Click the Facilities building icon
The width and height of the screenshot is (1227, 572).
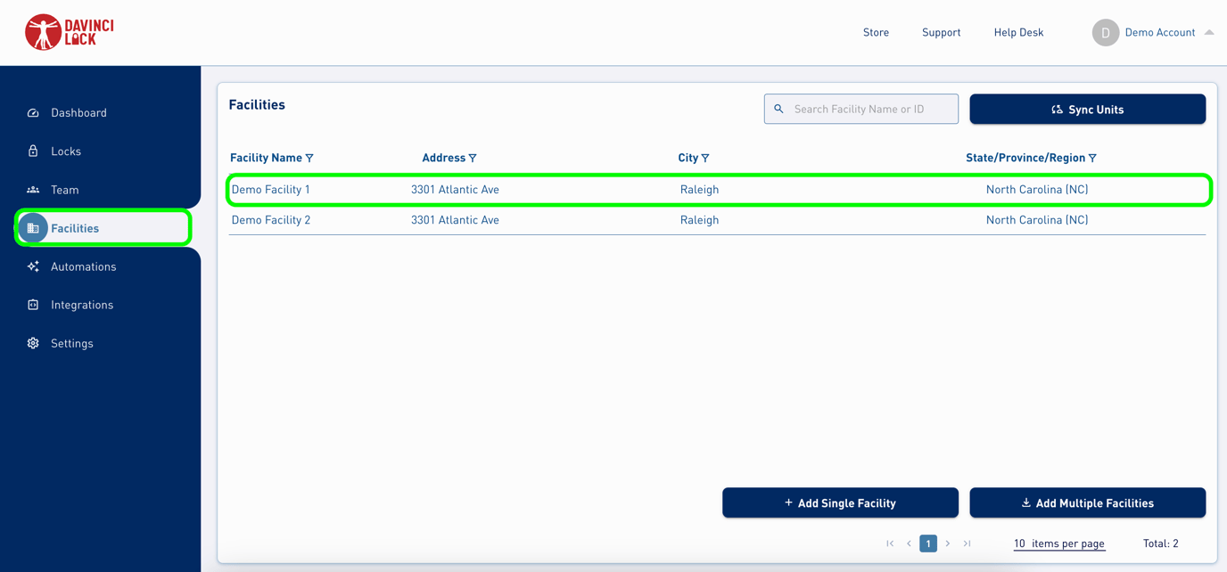[x=33, y=227]
